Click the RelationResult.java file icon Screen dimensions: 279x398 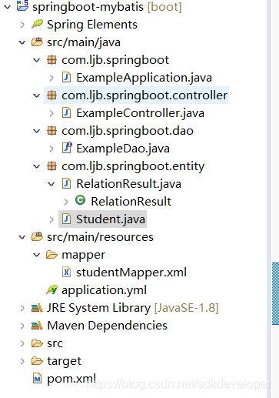67,184
